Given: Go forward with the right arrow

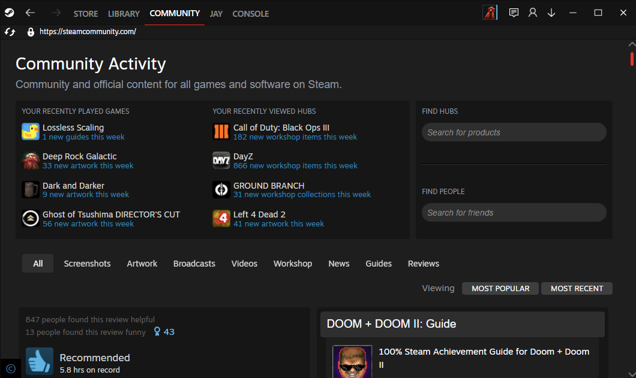Looking at the screenshot, I should pyautogui.click(x=56, y=13).
